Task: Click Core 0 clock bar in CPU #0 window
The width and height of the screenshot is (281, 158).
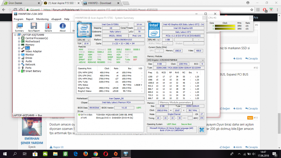Action: point(225,26)
